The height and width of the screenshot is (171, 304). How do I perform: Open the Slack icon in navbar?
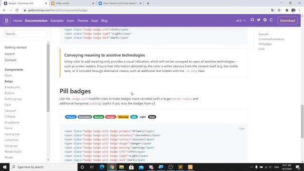[265, 20]
